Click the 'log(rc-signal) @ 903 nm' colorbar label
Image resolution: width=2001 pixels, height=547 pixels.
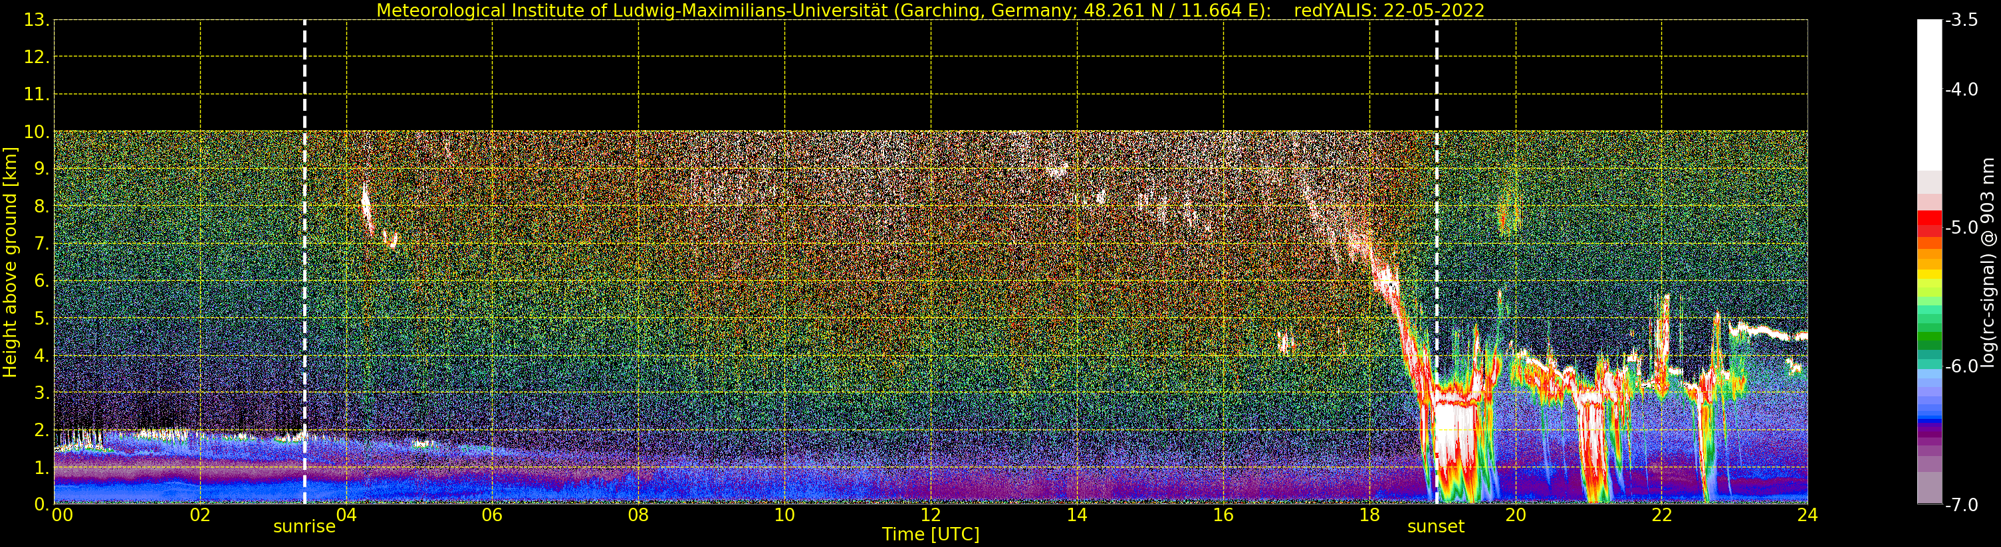(1988, 262)
